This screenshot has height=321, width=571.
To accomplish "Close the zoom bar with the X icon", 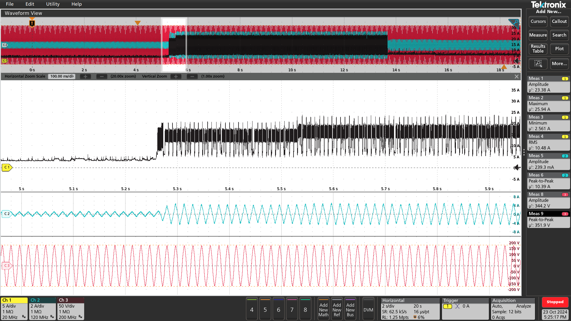I will [517, 76].
